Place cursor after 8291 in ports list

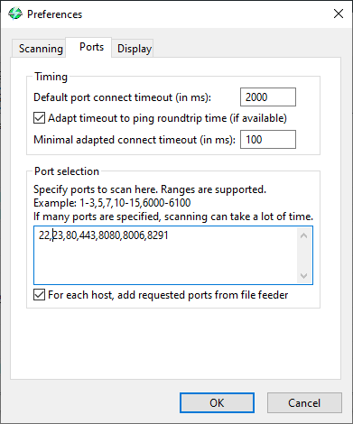(x=169, y=235)
